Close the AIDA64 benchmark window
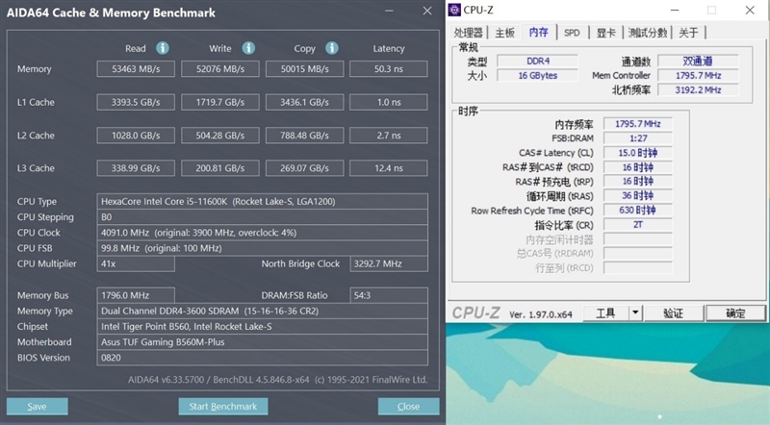Image resolution: width=770 pixels, height=425 pixels. coord(427,11)
